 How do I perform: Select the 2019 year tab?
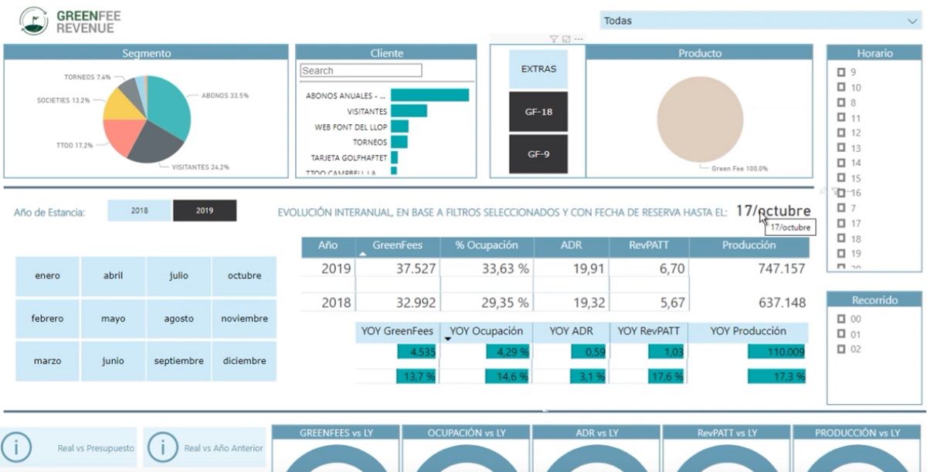click(205, 211)
